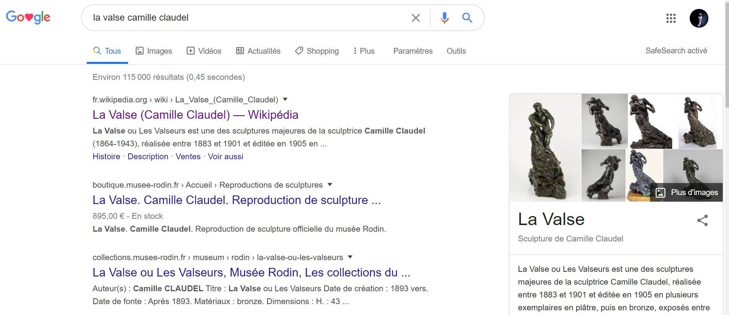Click the '895,00 € - En stock' text
This screenshot has width=729, height=315.
[x=128, y=216]
